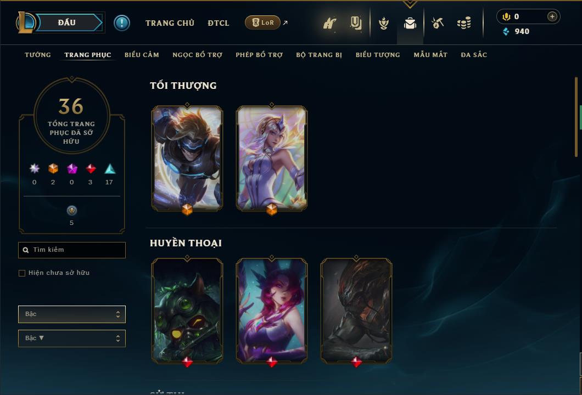Select the Elementalist Lux skin thumbnail
The image size is (582, 395).
coord(272,159)
